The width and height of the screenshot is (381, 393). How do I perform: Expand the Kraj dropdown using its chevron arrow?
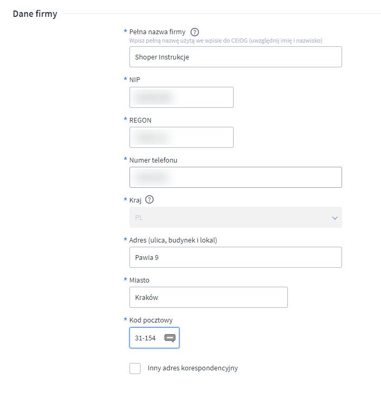[335, 218]
